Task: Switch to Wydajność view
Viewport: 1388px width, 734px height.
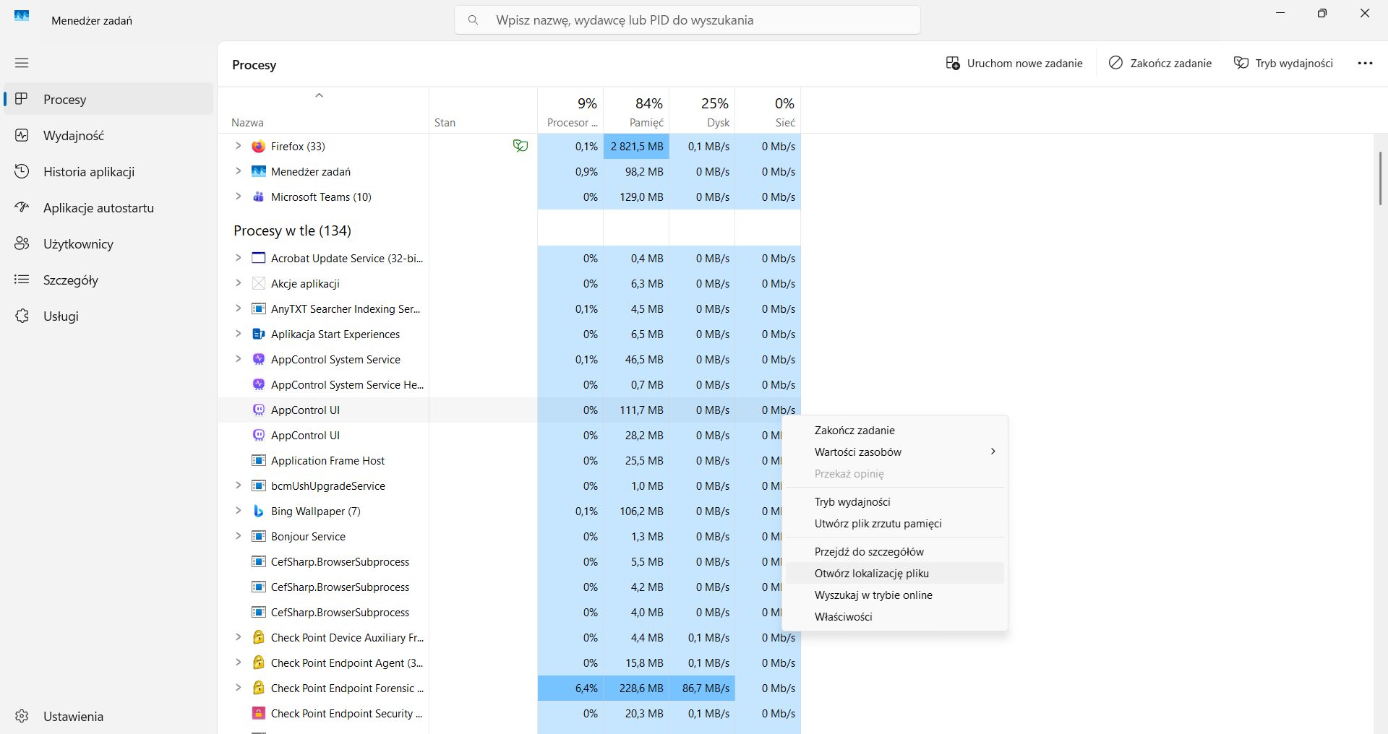Action: pyautogui.click(x=108, y=135)
